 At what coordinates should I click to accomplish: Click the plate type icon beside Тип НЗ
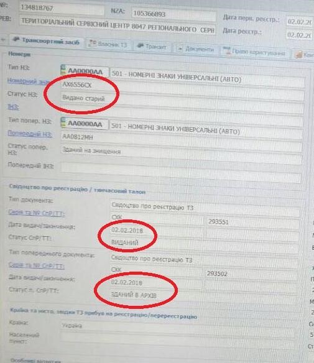(63, 70)
